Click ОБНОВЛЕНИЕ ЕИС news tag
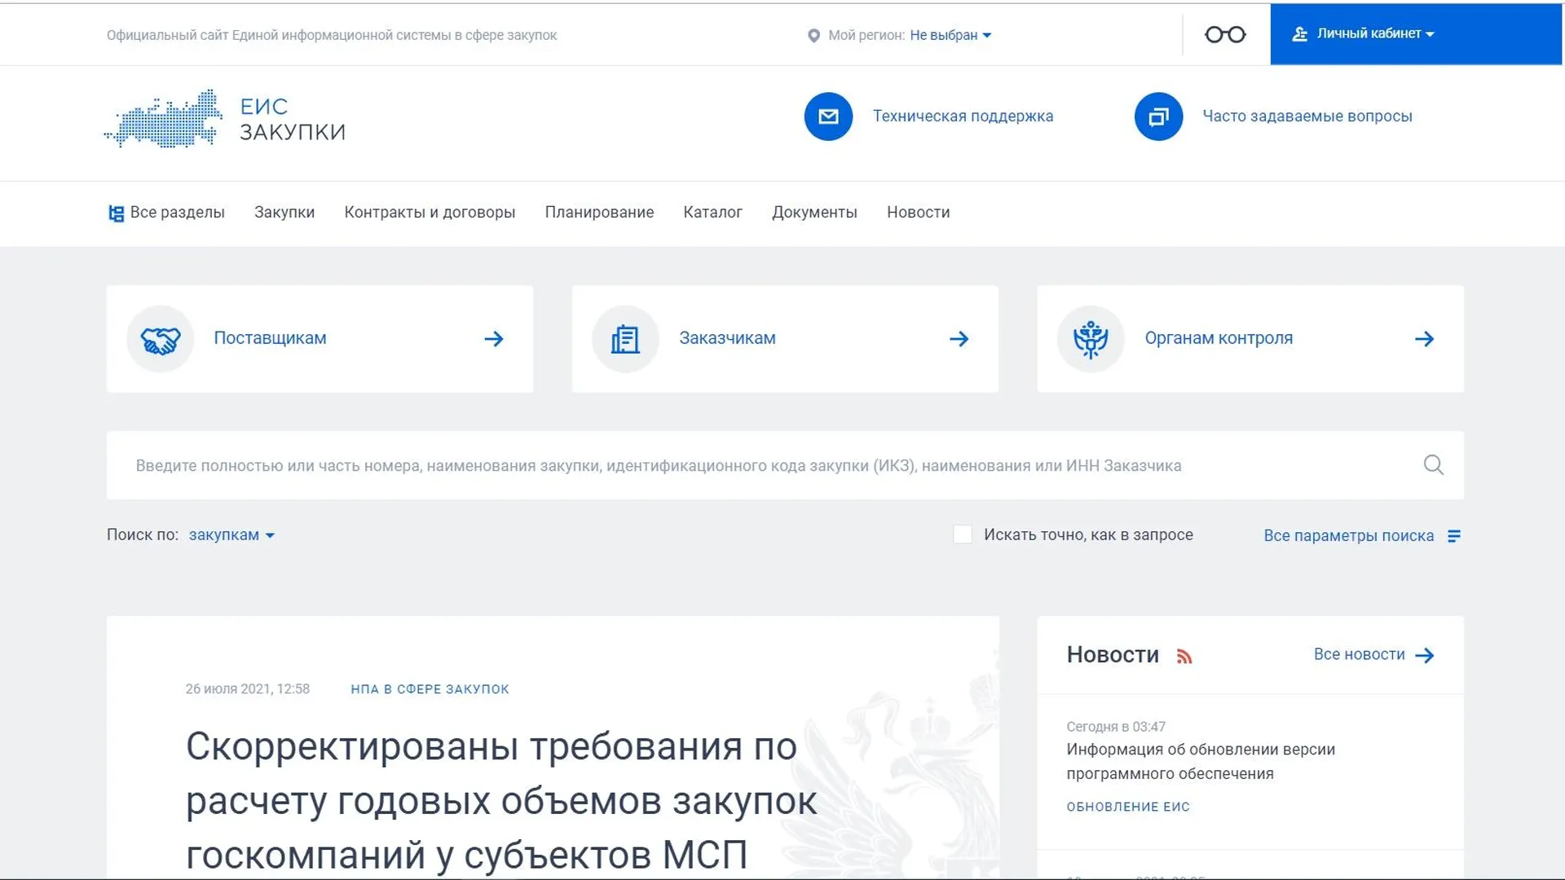 1128,807
